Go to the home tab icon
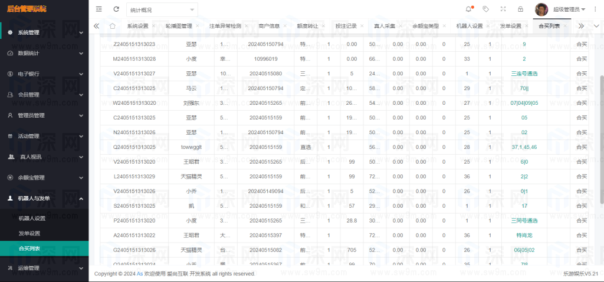604x282 pixels. coord(112,26)
